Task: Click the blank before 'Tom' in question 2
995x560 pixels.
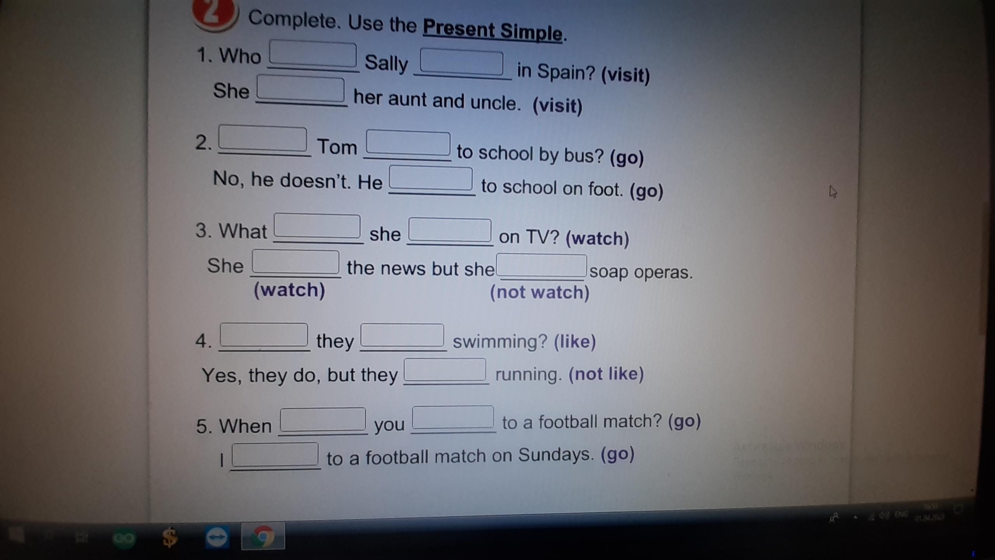Action: tap(263, 139)
